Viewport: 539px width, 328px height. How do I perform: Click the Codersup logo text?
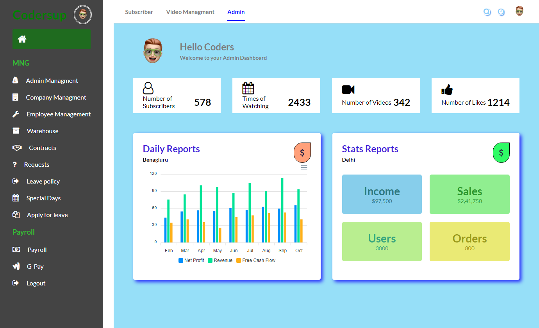pyautogui.click(x=39, y=15)
